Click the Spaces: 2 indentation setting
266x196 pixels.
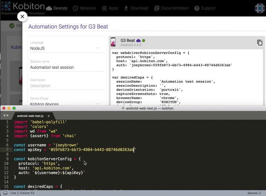[254, 193]
